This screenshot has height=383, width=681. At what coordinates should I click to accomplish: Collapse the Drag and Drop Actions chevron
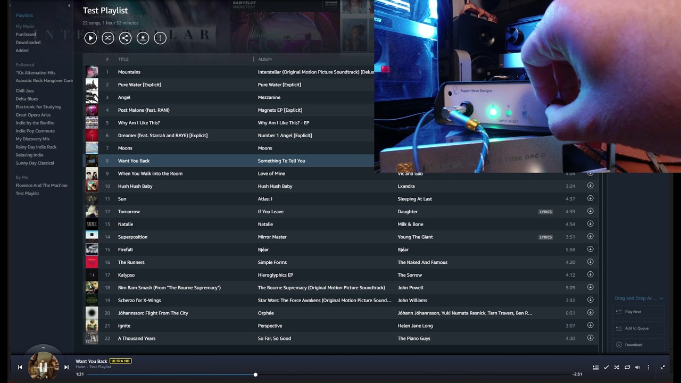click(661, 298)
